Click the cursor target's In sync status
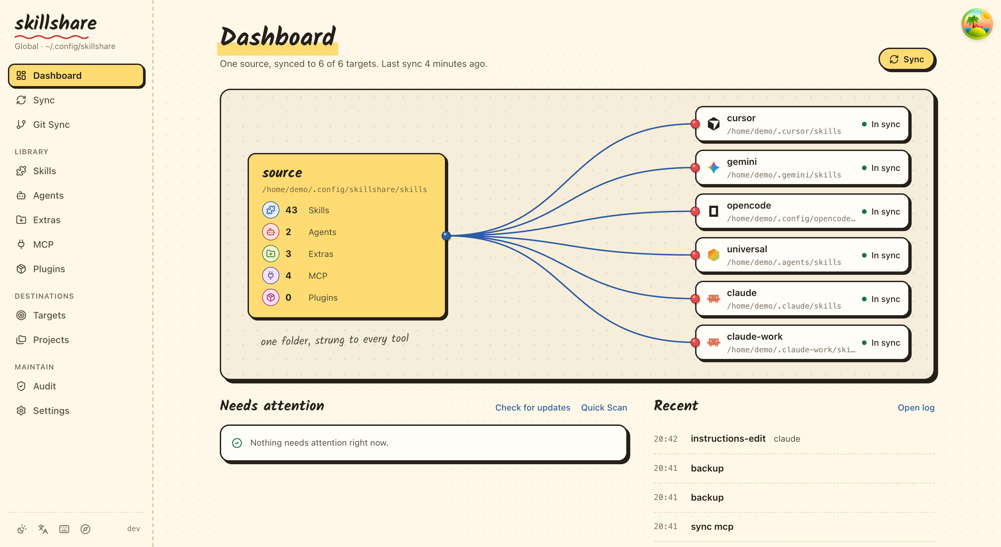 (x=881, y=124)
